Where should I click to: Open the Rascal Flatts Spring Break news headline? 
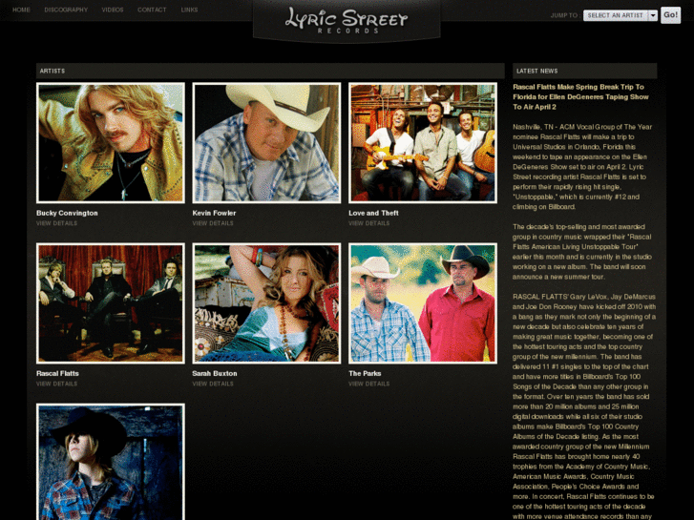[x=580, y=97]
